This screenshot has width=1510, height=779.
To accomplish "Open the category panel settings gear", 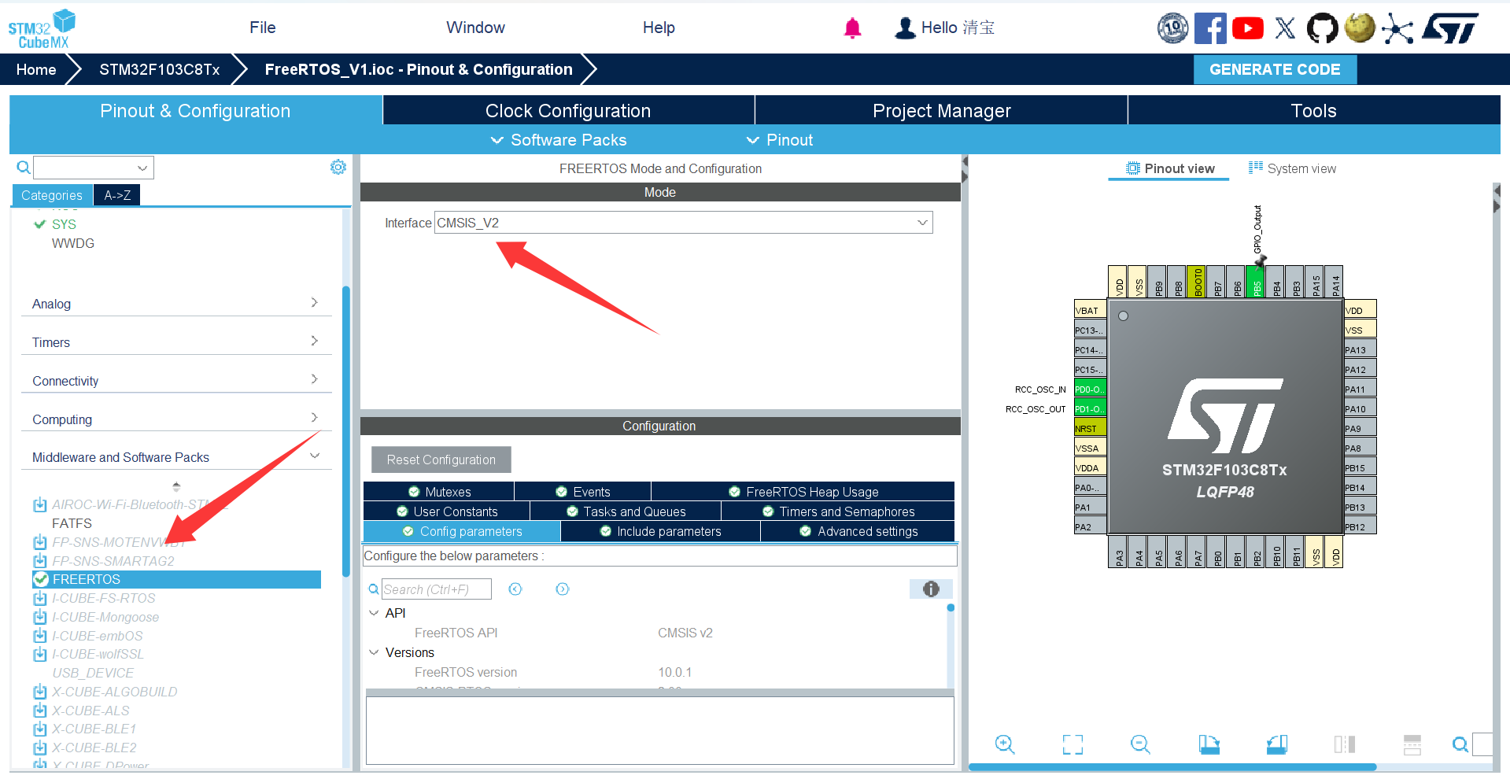I will click(x=338, y=167).
